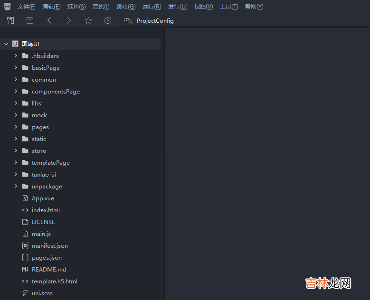
Task: Expand the tuniao-ui folder
Action: pyautogui.click(x=16, y=175)
